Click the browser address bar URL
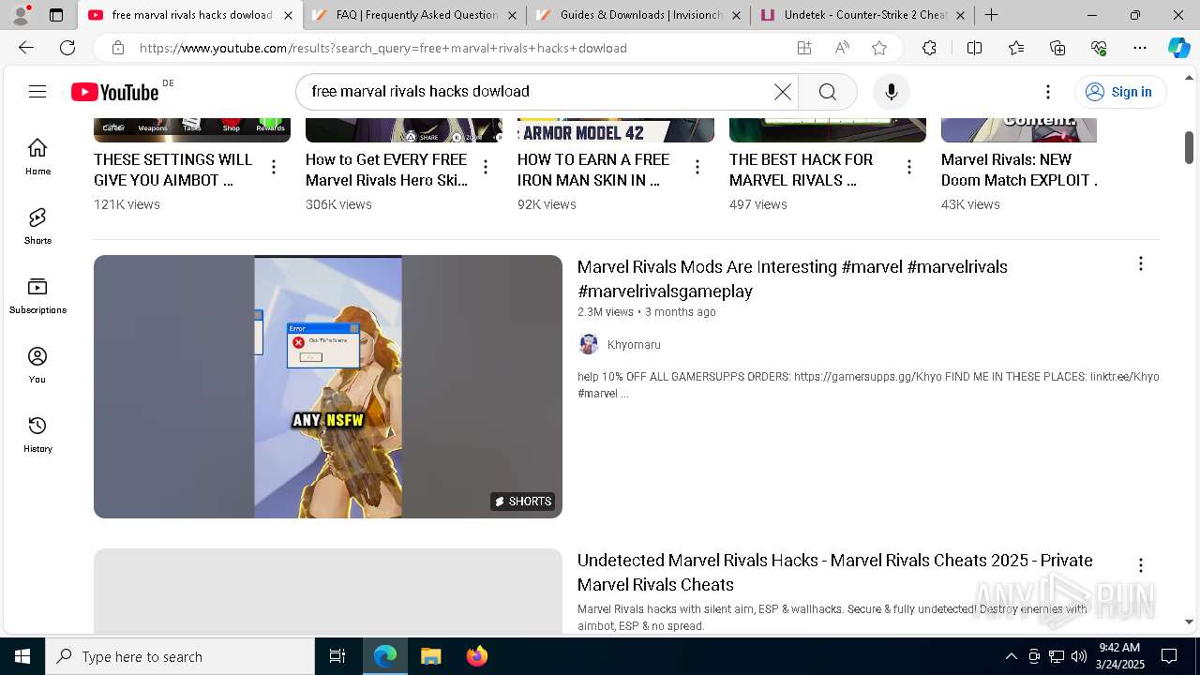 (x=383, y=48)
